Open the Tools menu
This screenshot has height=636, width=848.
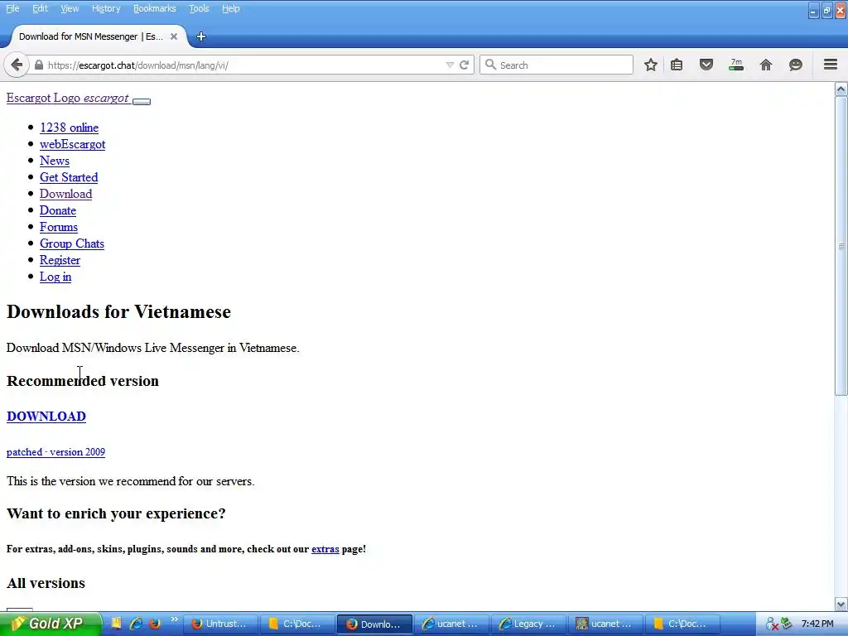(199, 8)
